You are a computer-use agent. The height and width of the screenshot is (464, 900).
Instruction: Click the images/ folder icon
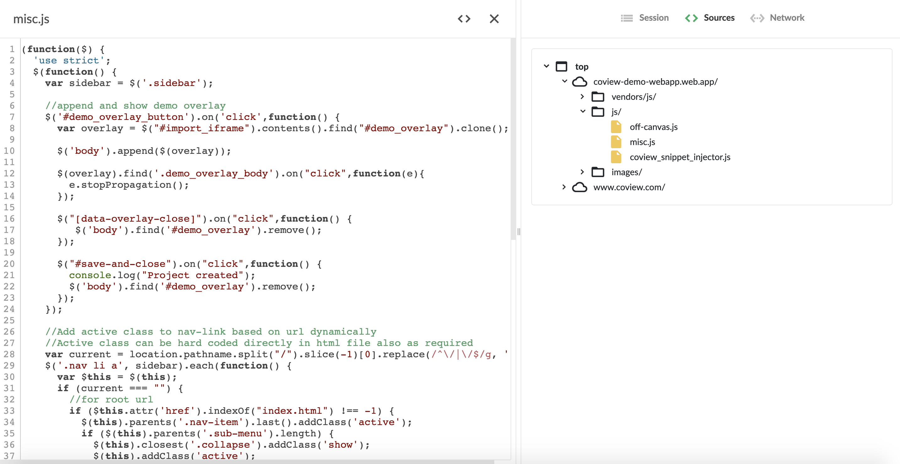click(x=598, y=172)
